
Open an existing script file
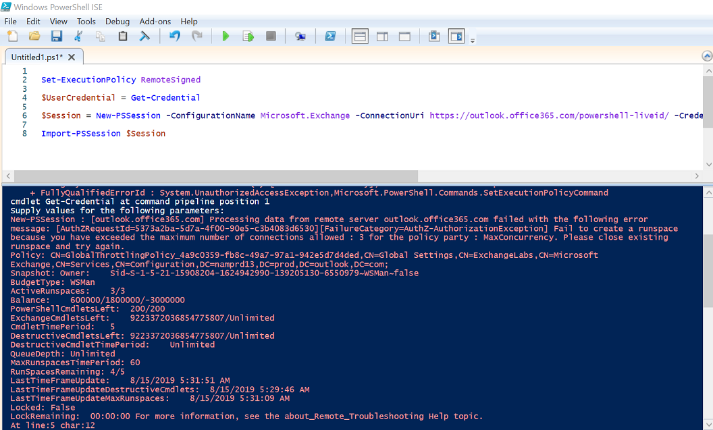click(34, 36)
